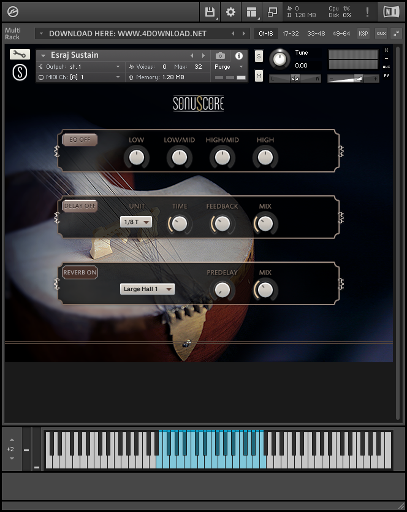Toggle KSP multi script button
407x512 pixels.
tap(363, 33)
